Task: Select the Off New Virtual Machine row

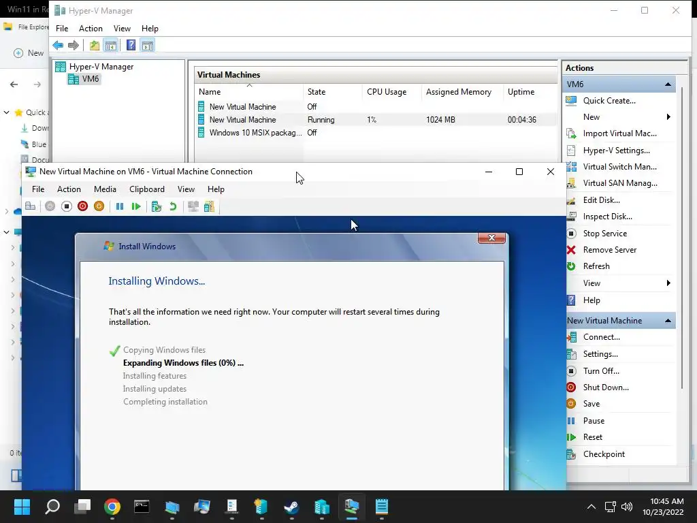Action: coord(376,107)
